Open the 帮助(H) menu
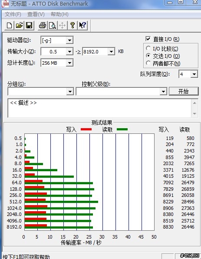This screenshot has height=259, width=201. coord(59,14)
